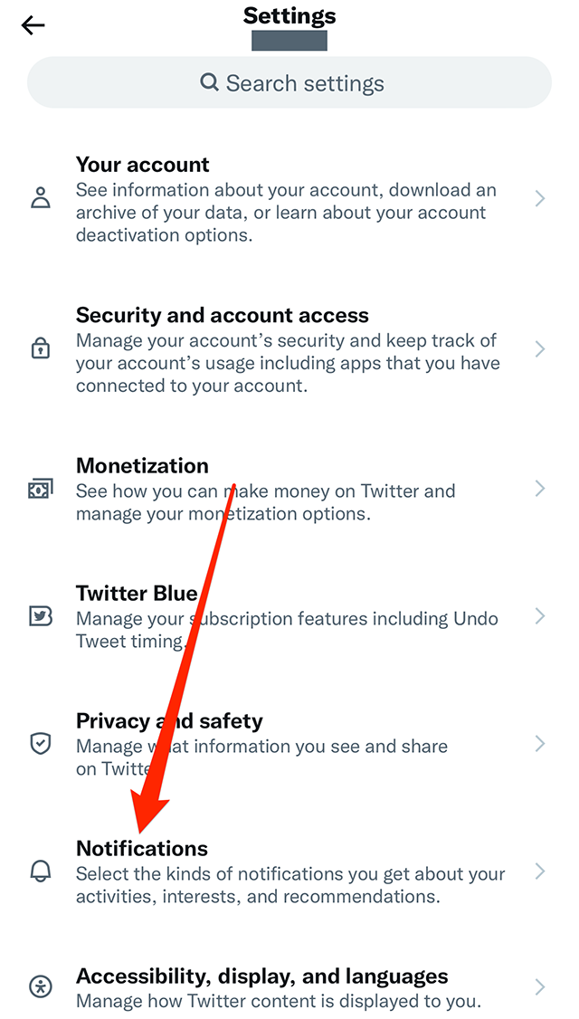Click the back arrow to exit Settings
579x1019 pixels.
click(x=33, y=25)
